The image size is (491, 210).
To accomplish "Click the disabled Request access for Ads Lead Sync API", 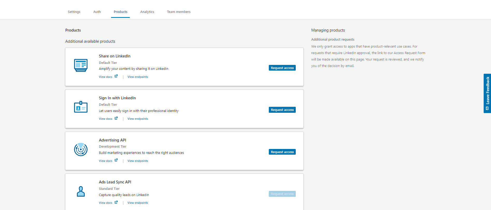I will (x=282, y=194).
